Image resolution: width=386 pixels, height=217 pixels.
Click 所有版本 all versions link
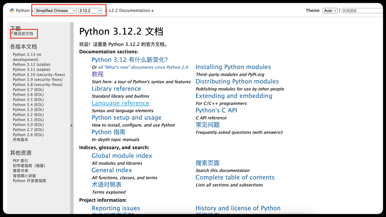click(20, 140)
